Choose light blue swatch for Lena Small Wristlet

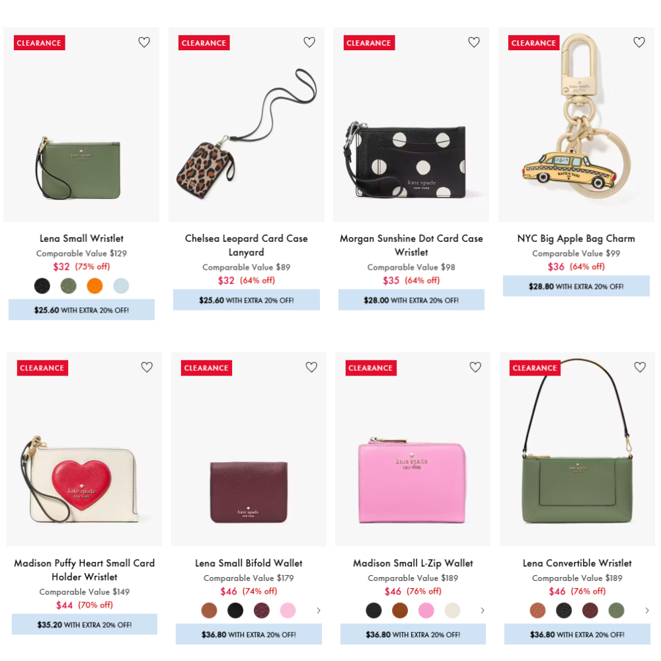121,286
